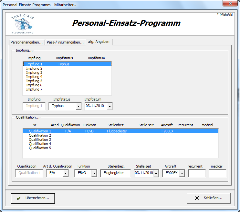The image size is (240, 212).
Task: Open the Pass-/Visumangaben tab
Action: tap(65, 42)
